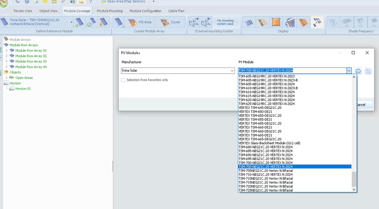Click the first Display group icon
This screenshot has height=209, width=379.
pos(249,22)
